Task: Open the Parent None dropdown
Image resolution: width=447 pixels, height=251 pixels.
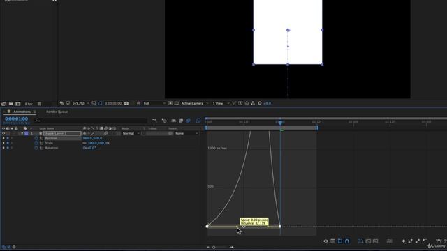Action: tap(186, 133)
